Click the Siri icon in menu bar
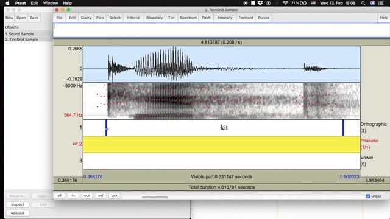This screenshot has width=390, height=219. click(372, 3)
